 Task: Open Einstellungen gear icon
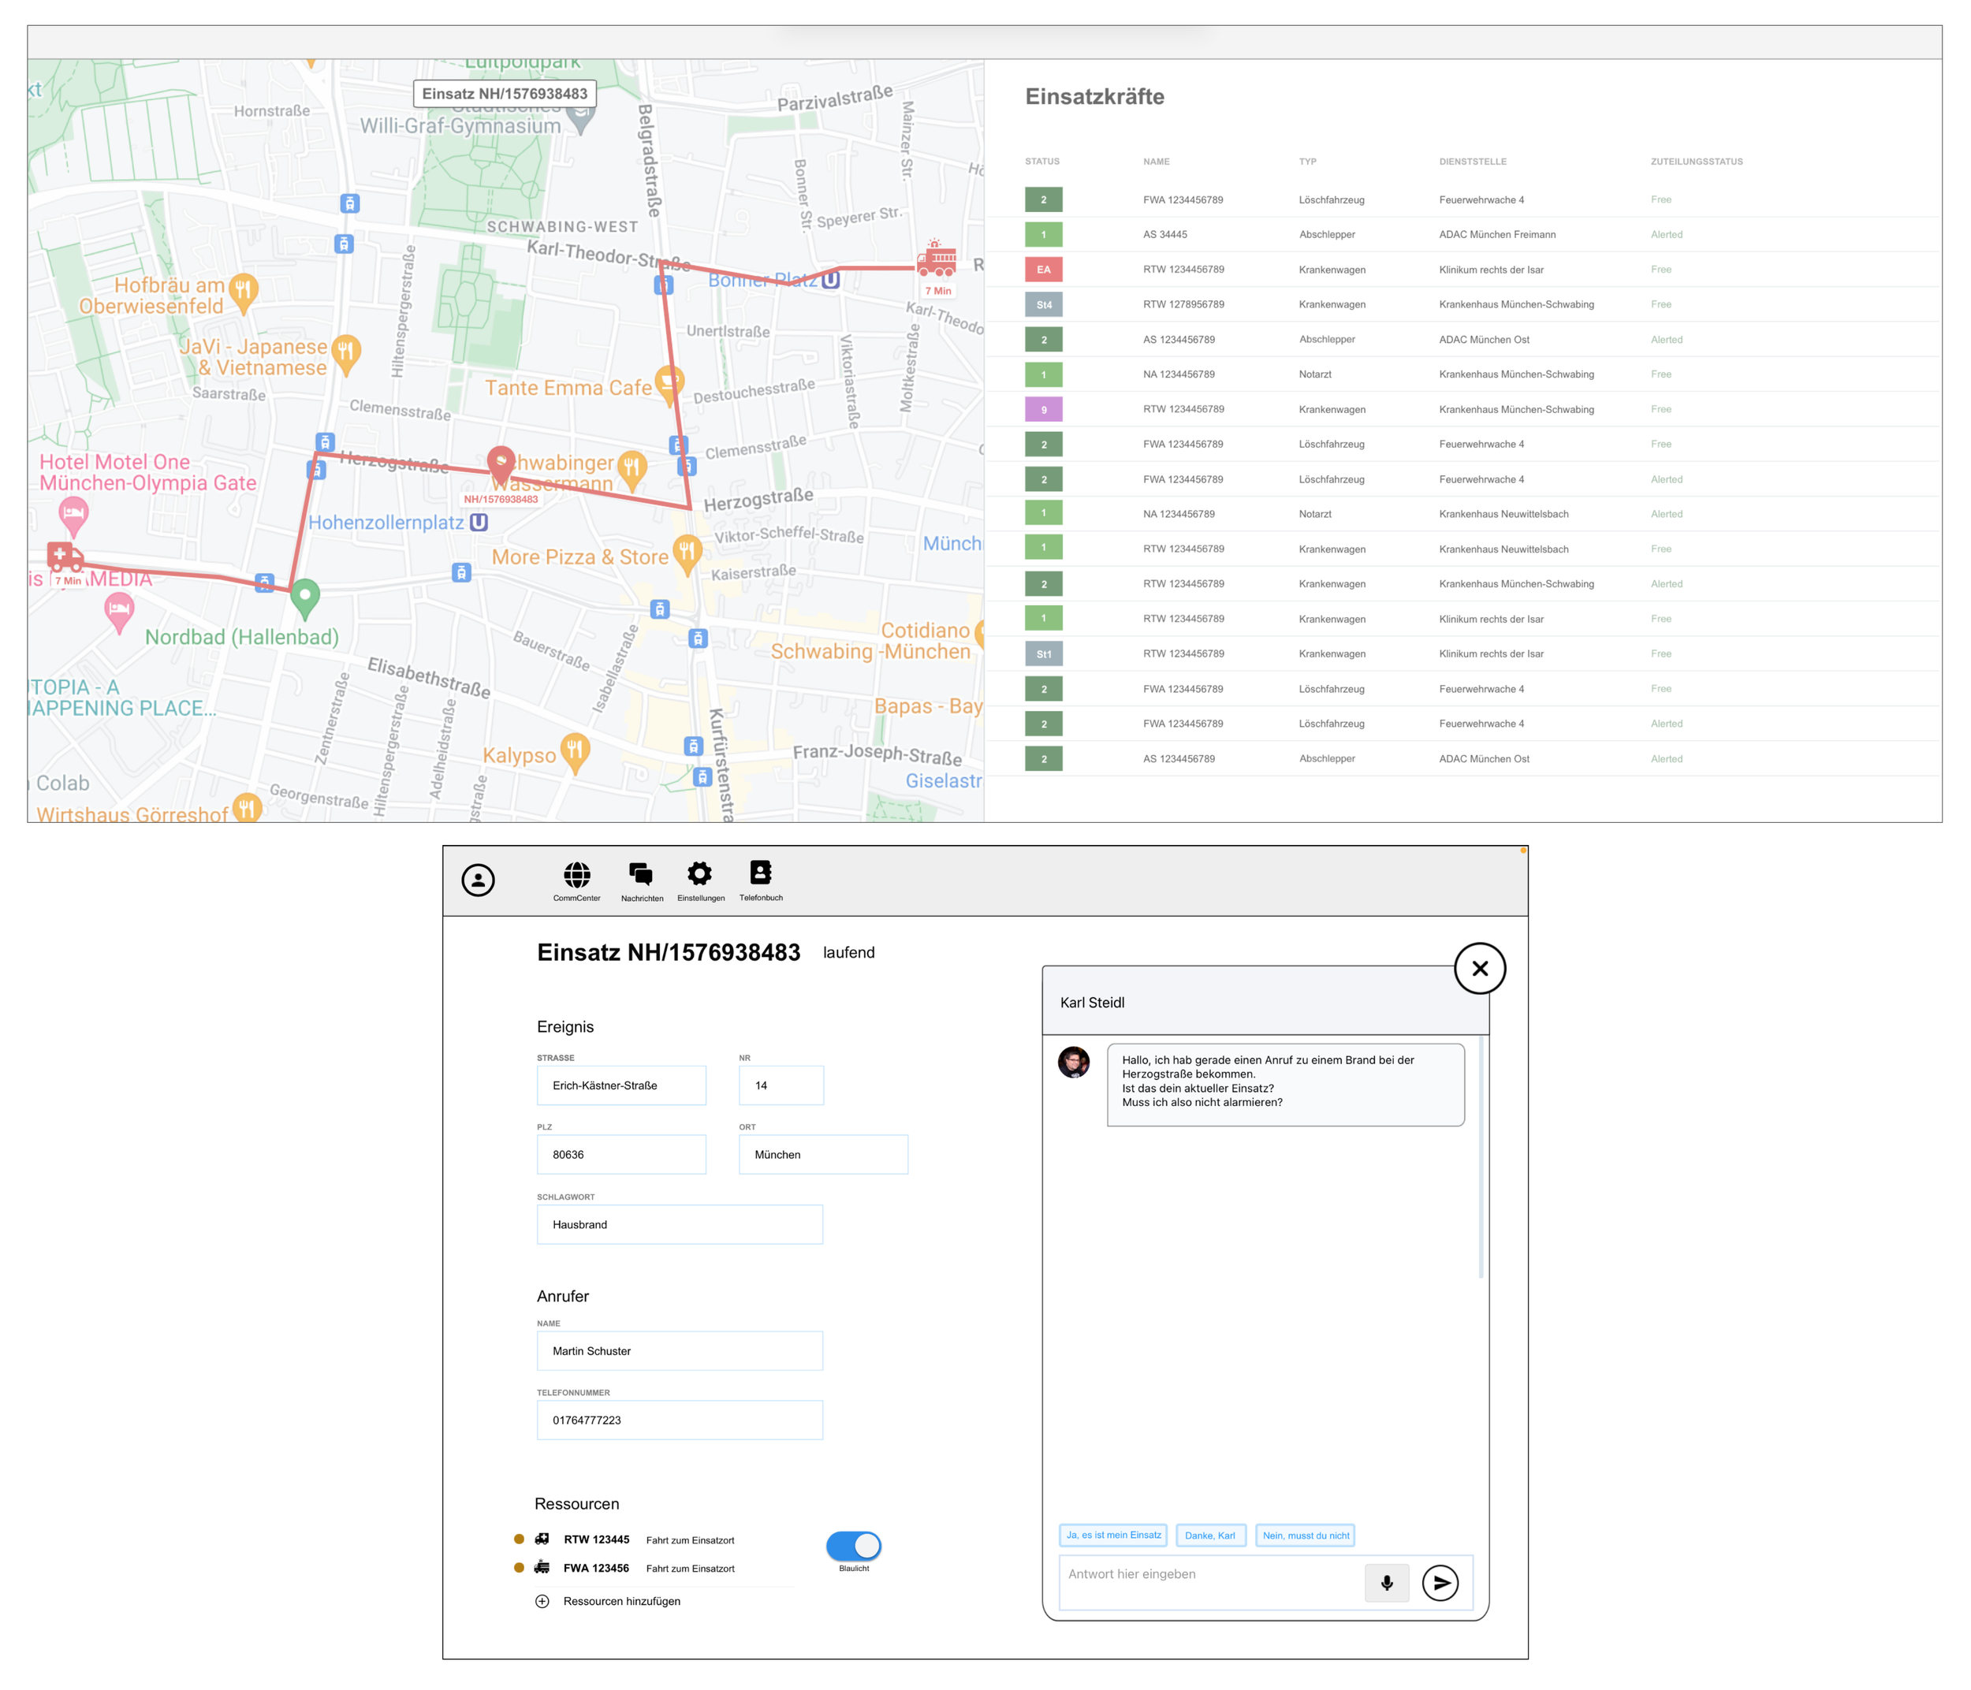tap(700, 873)
